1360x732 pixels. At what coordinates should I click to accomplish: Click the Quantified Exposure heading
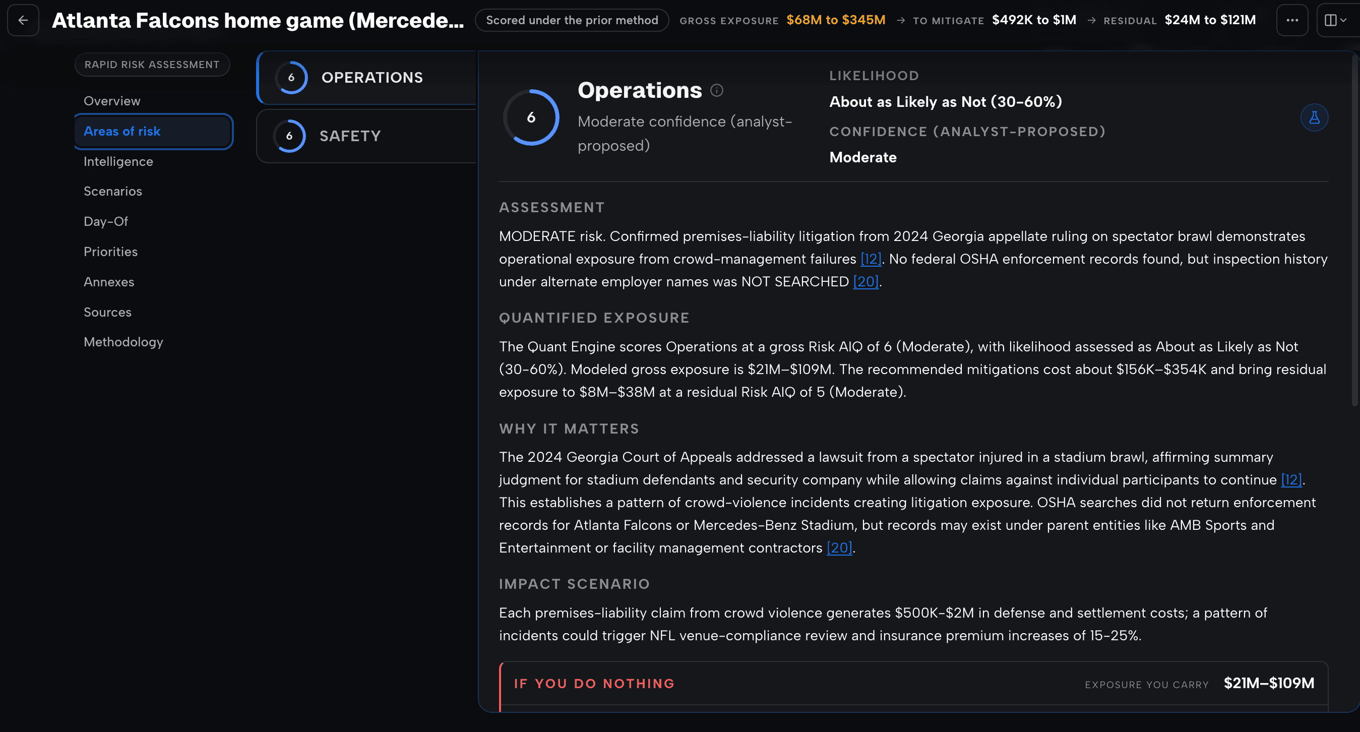pos(594,318)
